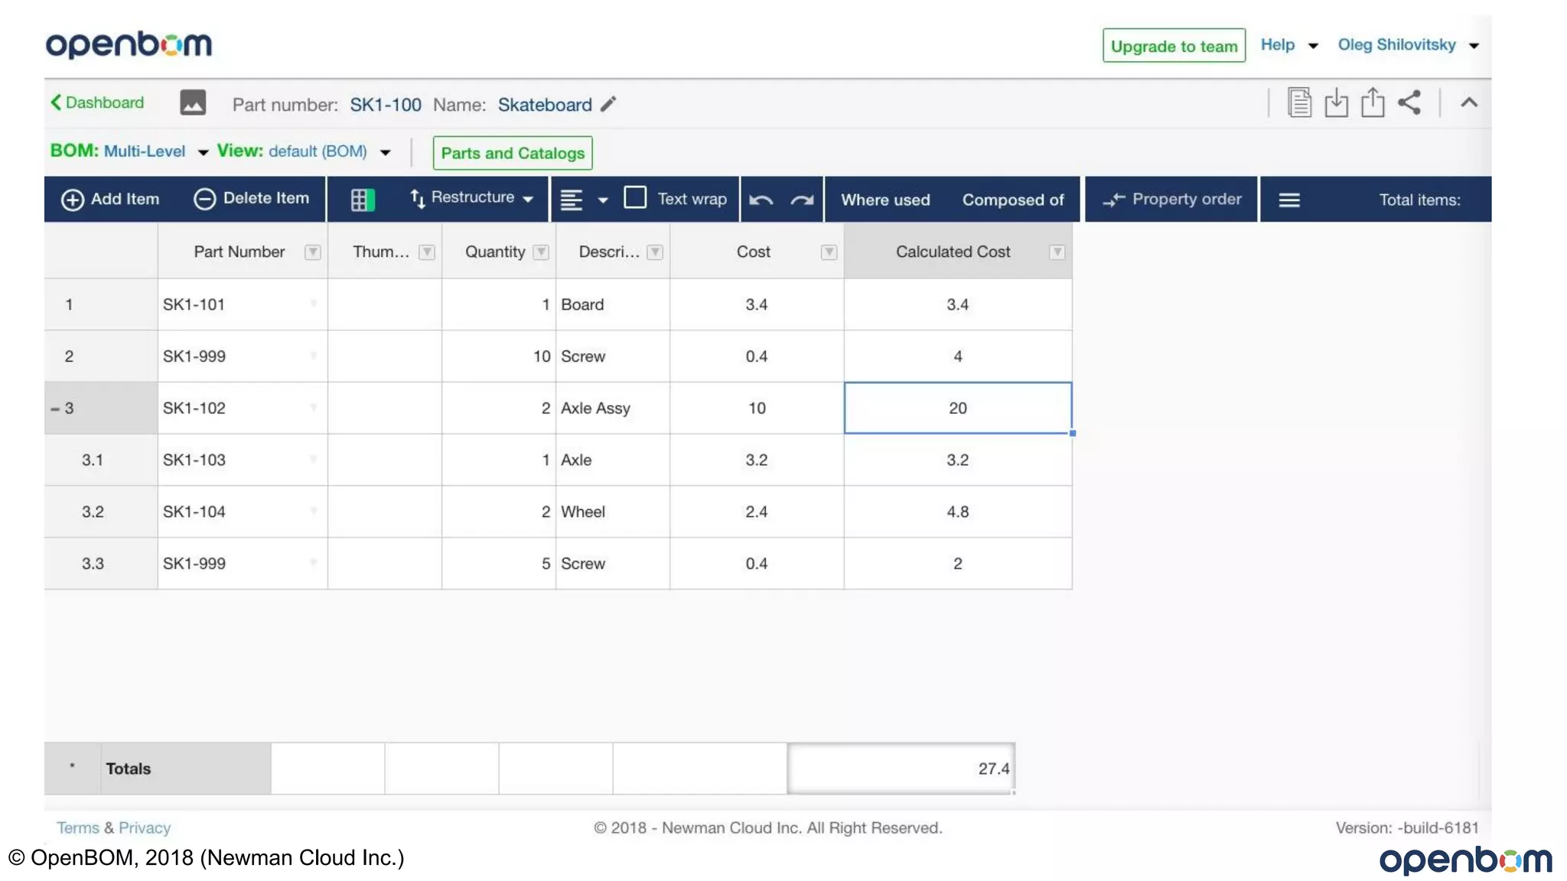This screenshot has height=881, width=1567.
Task: Open Parts and Catalogs
Action: (x=513, y=153)
